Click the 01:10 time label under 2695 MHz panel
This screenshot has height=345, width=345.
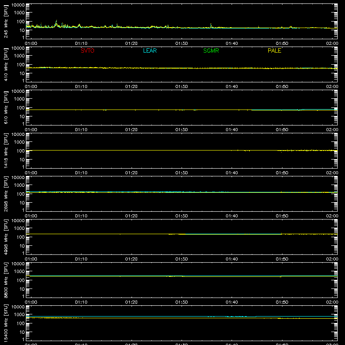pos(81,216)
